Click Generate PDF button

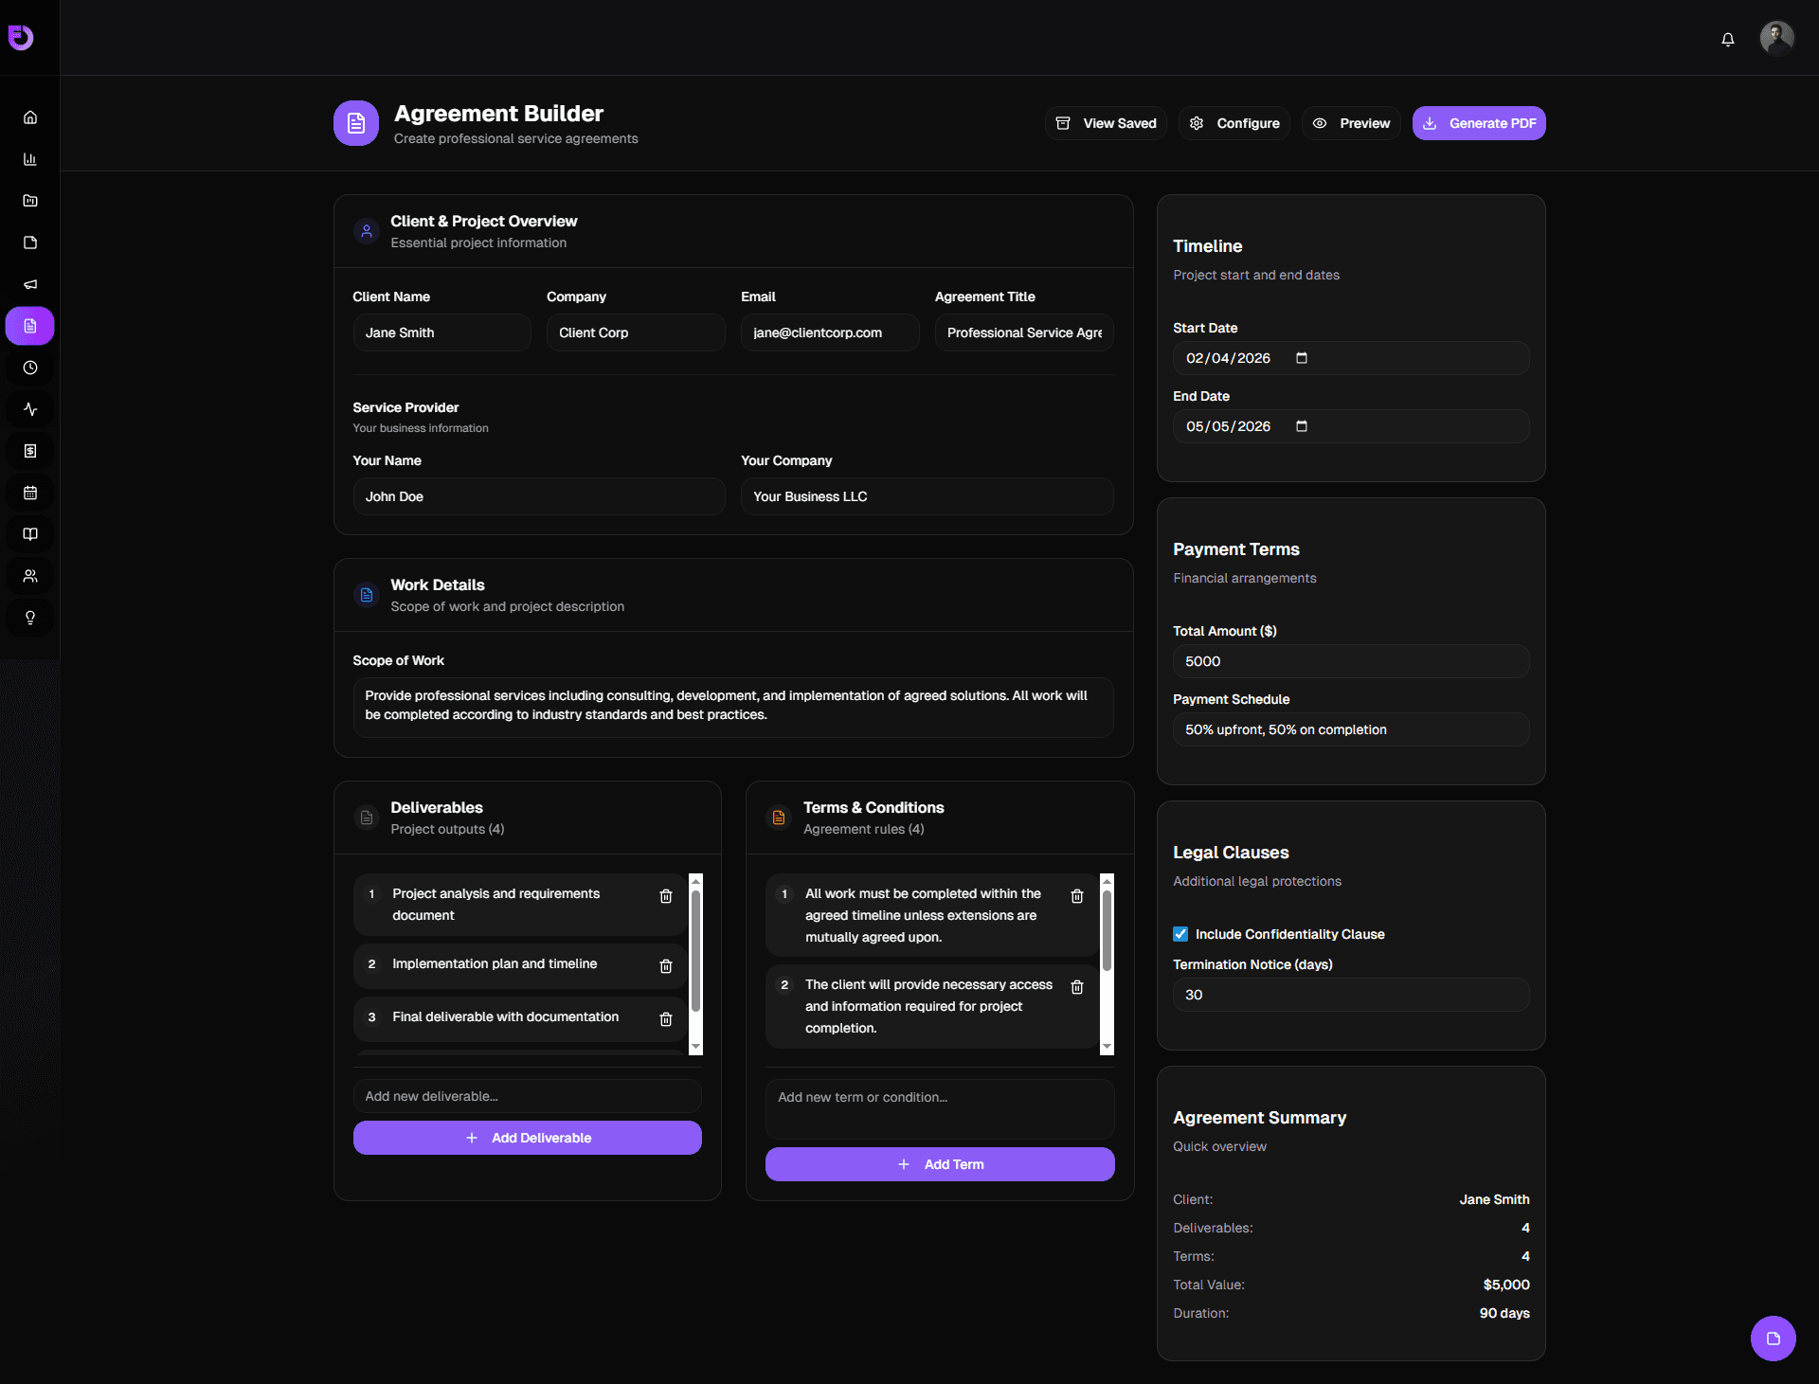1479,123
